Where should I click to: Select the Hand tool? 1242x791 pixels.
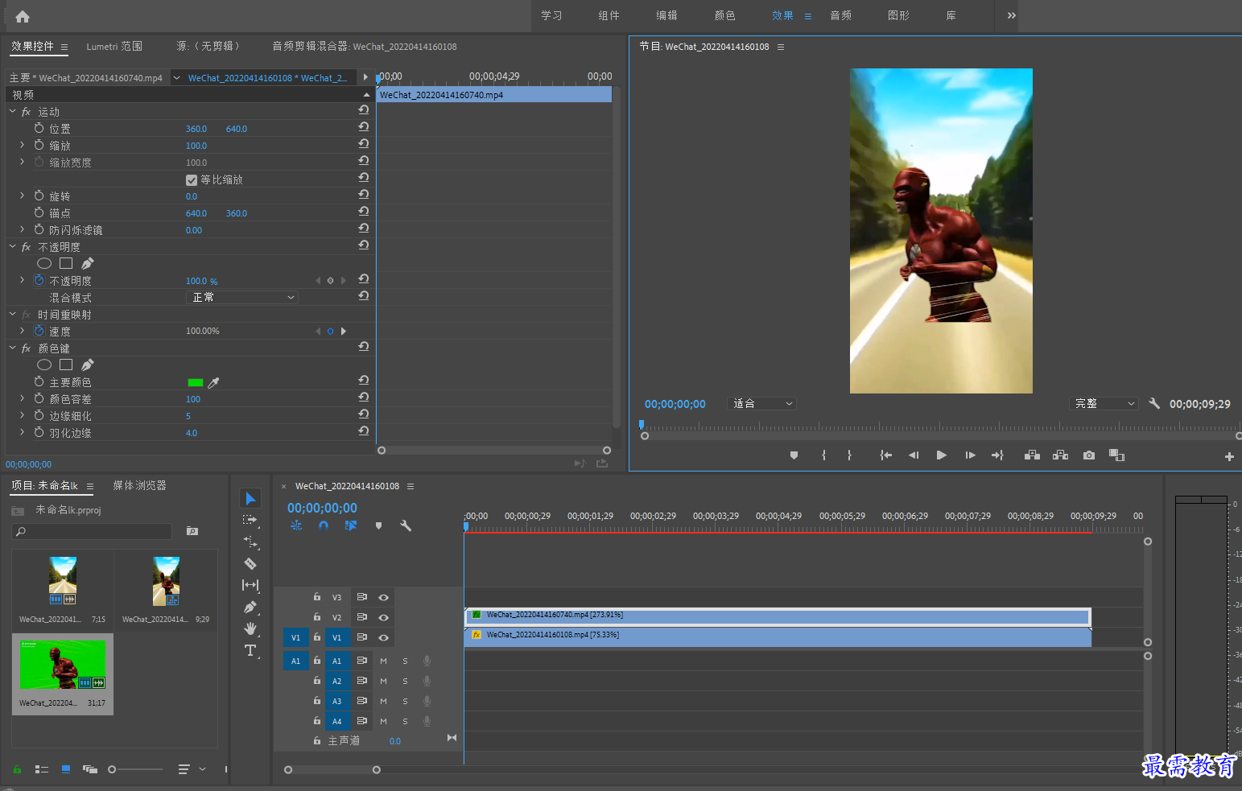(250, 628)
